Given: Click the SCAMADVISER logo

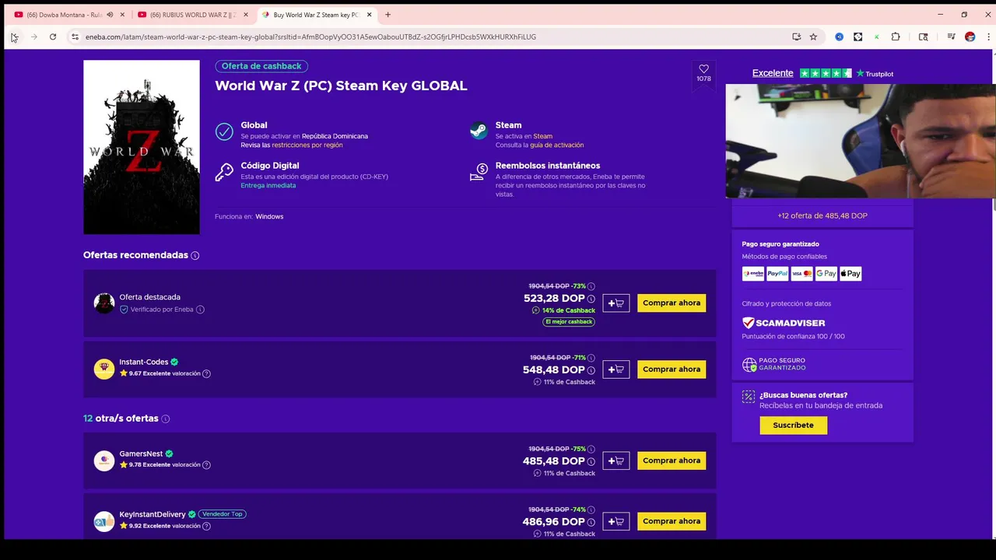Looking at the screenshot, I should [x=784, y=323].
